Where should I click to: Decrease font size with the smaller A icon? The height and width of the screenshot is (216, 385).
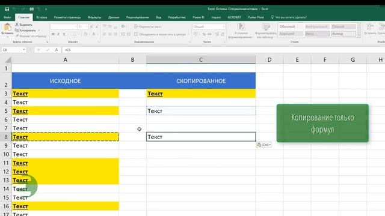coord(97,26)
